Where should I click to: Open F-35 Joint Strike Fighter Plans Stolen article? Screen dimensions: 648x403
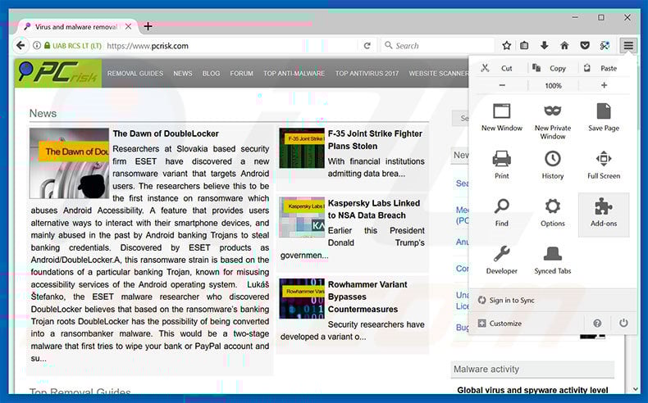[375, 140]
